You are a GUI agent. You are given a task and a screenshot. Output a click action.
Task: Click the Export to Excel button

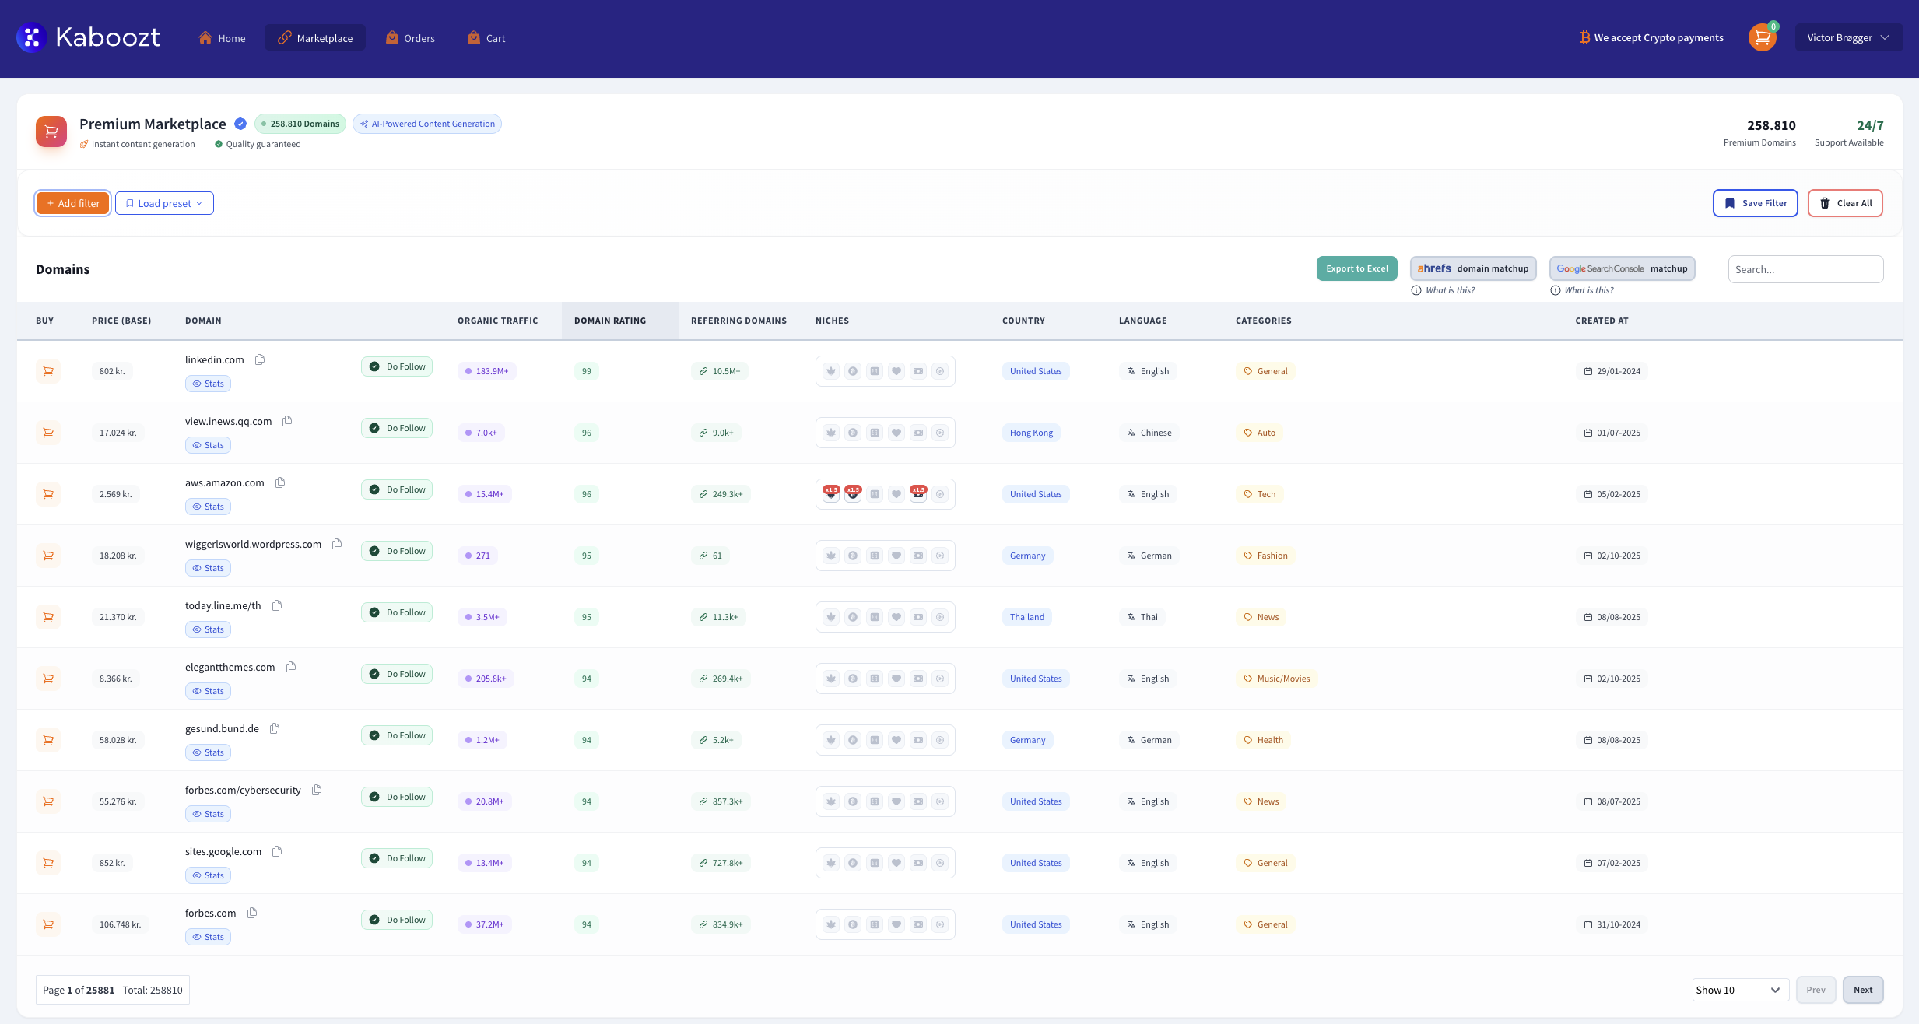tap(1356, 268)
